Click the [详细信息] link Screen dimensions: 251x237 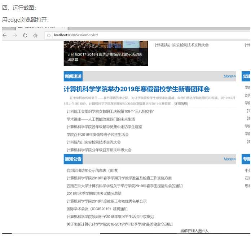pos(181,104)
